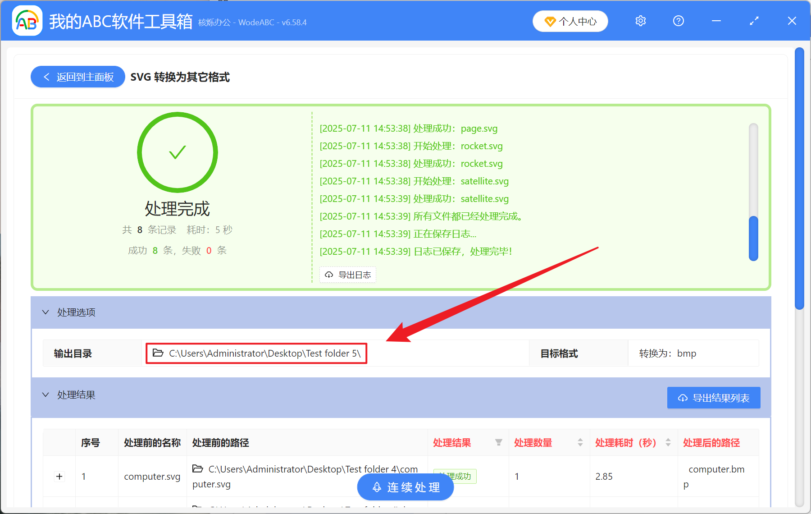Click the AB app logo

point(27,21)
